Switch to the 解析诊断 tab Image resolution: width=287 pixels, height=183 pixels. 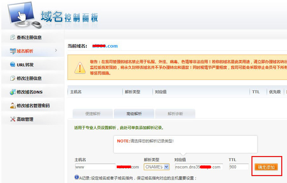tap(175, 114)
